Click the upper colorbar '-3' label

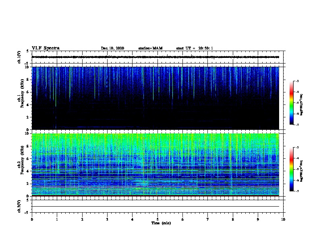pos(297,81)
